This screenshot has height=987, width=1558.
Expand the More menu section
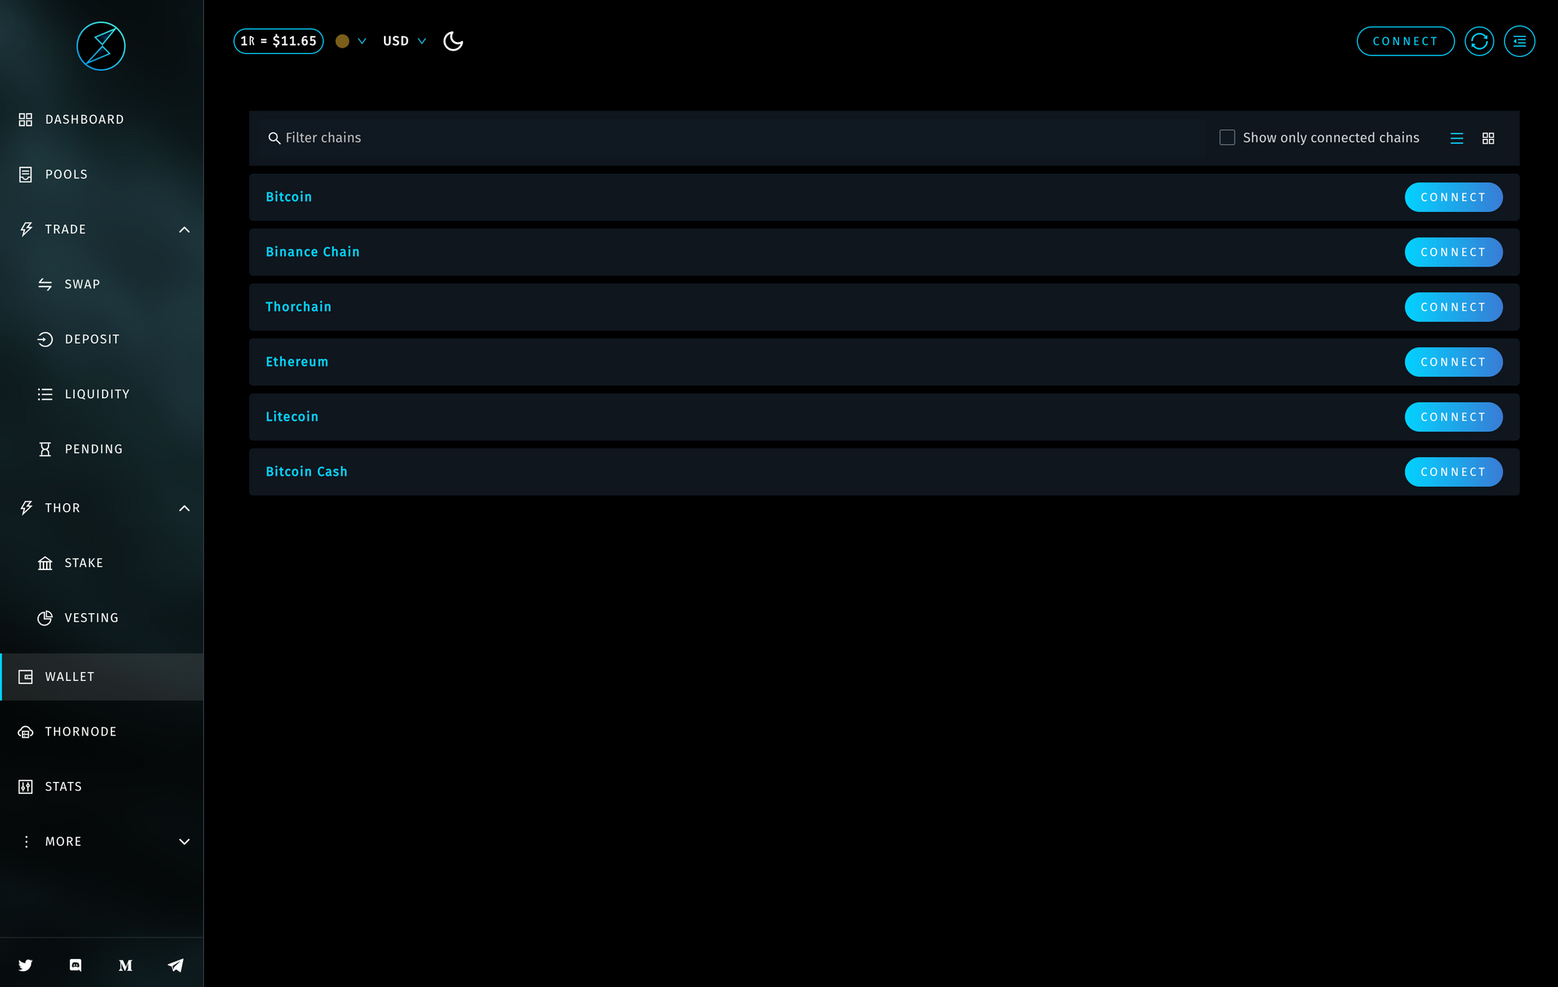pyautogui.click(x=184, y=841)
